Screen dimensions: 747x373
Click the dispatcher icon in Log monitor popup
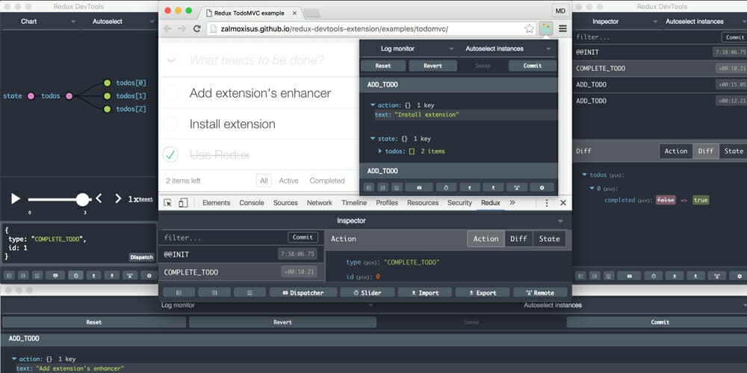click(x=419, y=187)
